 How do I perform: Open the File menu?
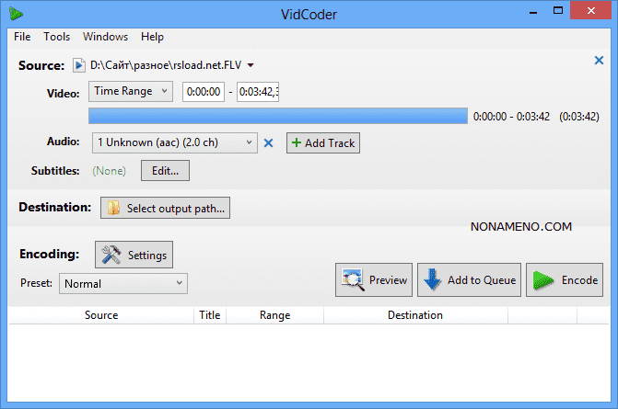[x=22, y=37]
